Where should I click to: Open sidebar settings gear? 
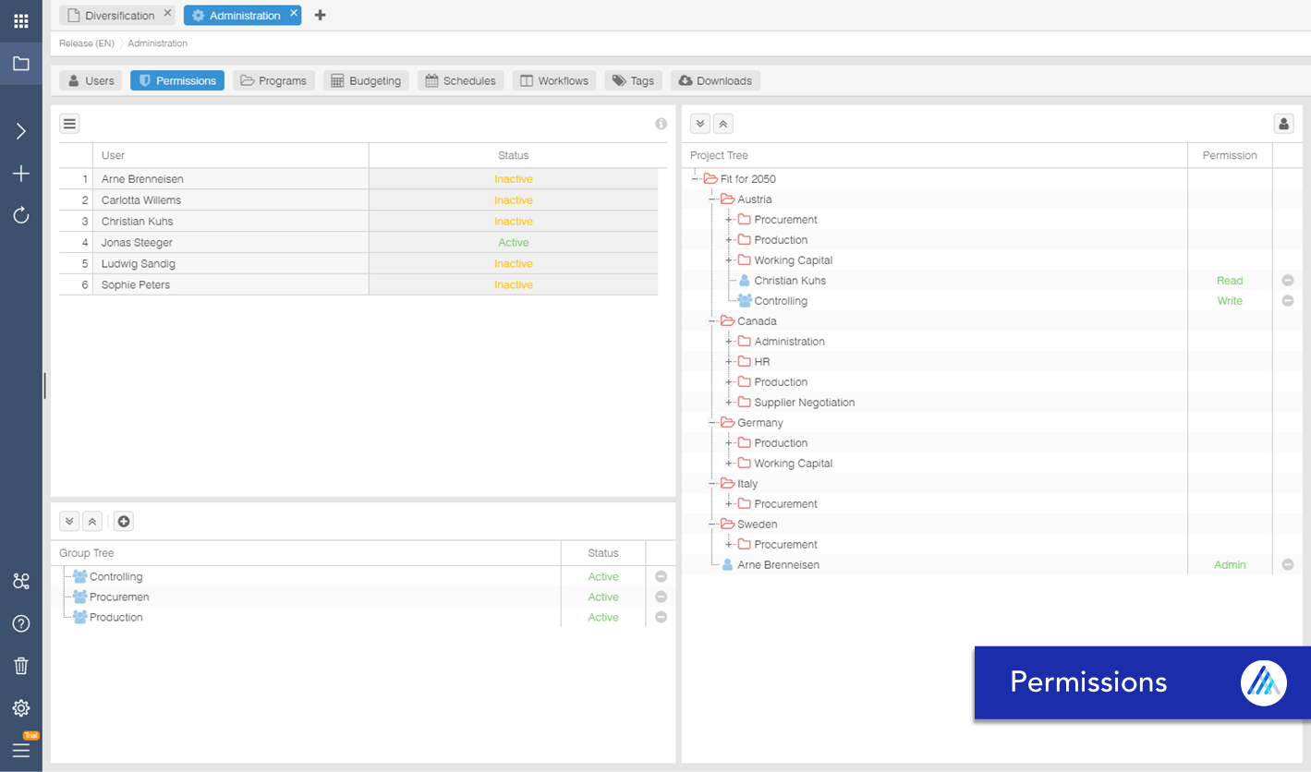point(20,707)
